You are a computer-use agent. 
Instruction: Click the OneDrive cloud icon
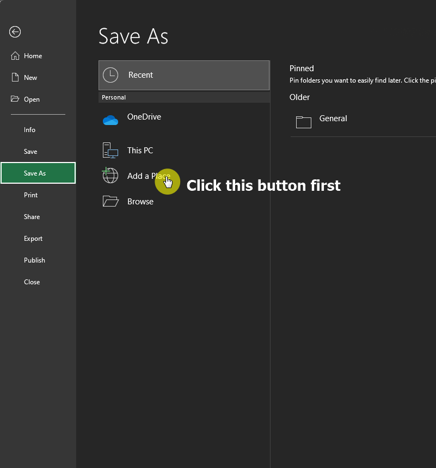[110, 120]
